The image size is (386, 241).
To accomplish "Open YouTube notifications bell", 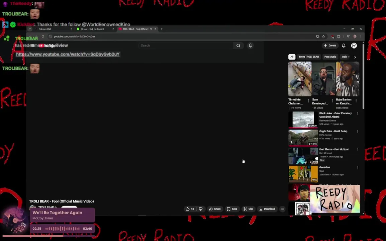I will coord(344,46).
